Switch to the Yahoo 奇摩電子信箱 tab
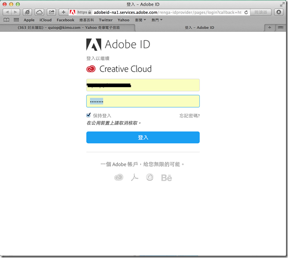Screen dimensions: 288x258 tap(69, 28)
